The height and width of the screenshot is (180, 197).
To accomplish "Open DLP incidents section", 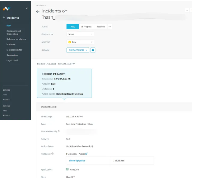I will (9, 26).
